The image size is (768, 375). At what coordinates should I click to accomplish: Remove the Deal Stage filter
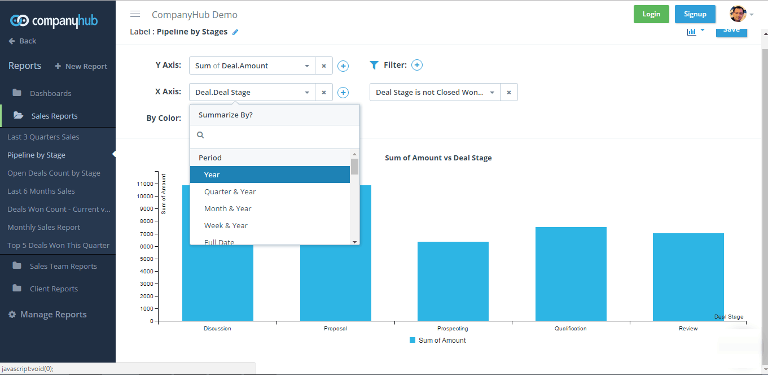508,93
